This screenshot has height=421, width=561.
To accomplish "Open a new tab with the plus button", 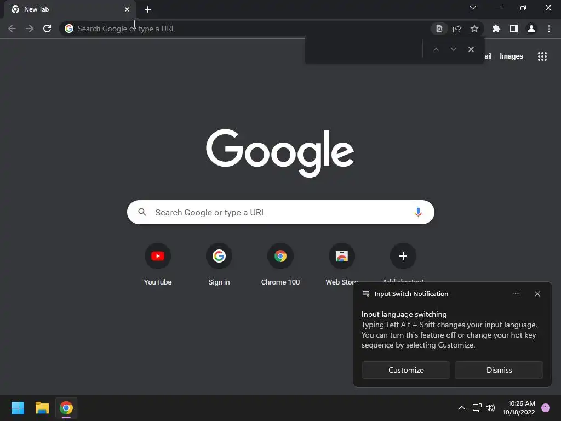I will 148,9.
